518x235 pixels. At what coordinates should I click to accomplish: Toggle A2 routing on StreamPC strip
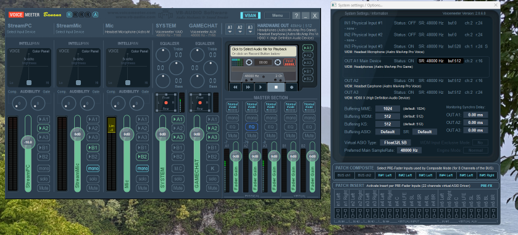pyautogui.click(x=44, y=128)
